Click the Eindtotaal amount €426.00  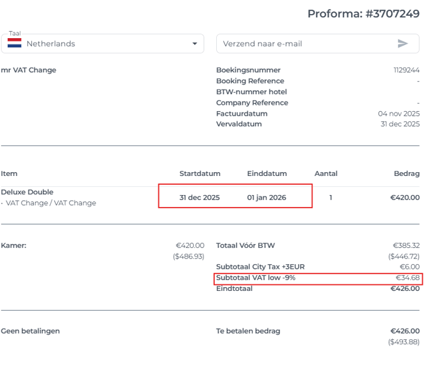click(405, 289)
